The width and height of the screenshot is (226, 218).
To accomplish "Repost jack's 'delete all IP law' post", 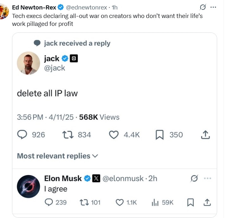I will click(68, 135).
